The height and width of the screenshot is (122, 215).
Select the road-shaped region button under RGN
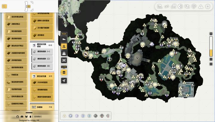[x=64, y=53]
